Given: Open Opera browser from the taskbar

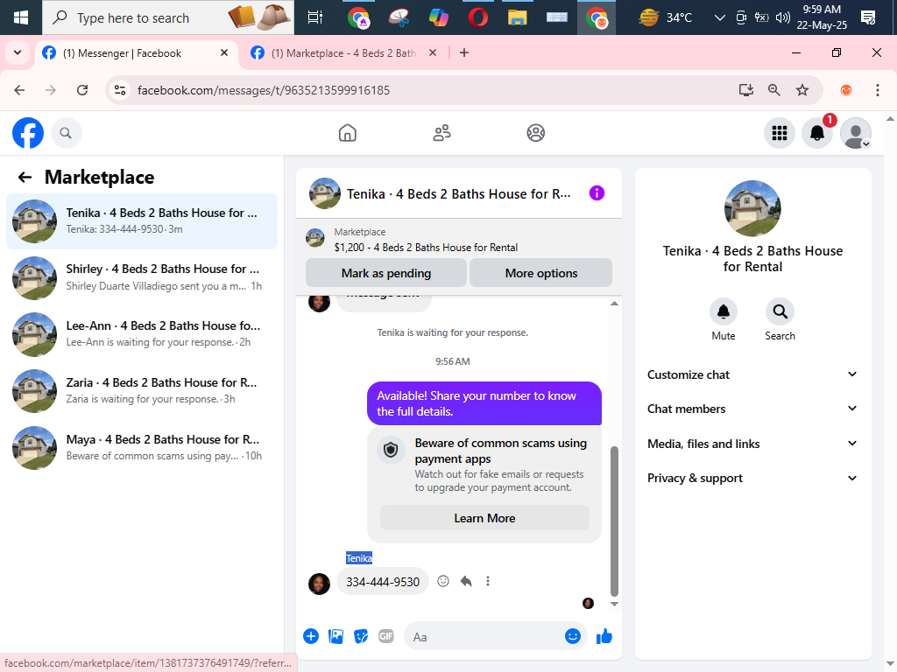Looking at the screenshot, I should (477, 17).
